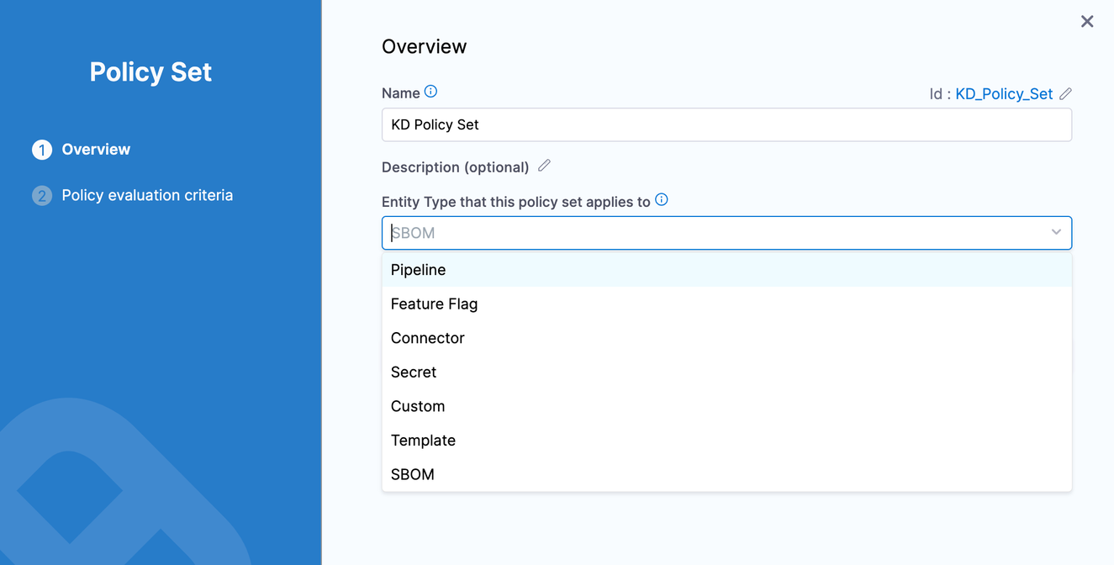Click the info icon beside Name
The image size is (1114, 565).
coord(430,92)
